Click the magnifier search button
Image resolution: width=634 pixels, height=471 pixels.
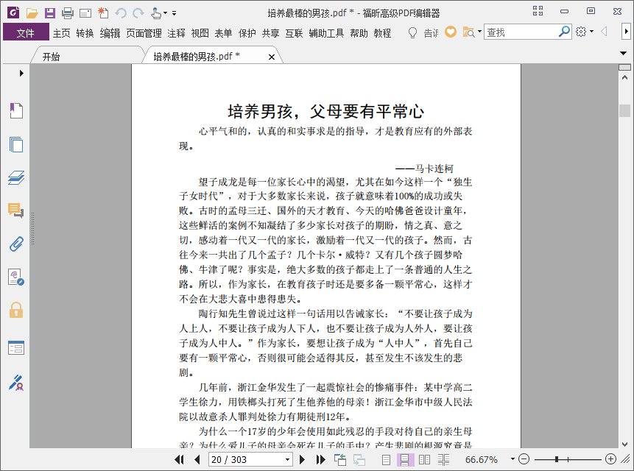[x=564, y=32]
